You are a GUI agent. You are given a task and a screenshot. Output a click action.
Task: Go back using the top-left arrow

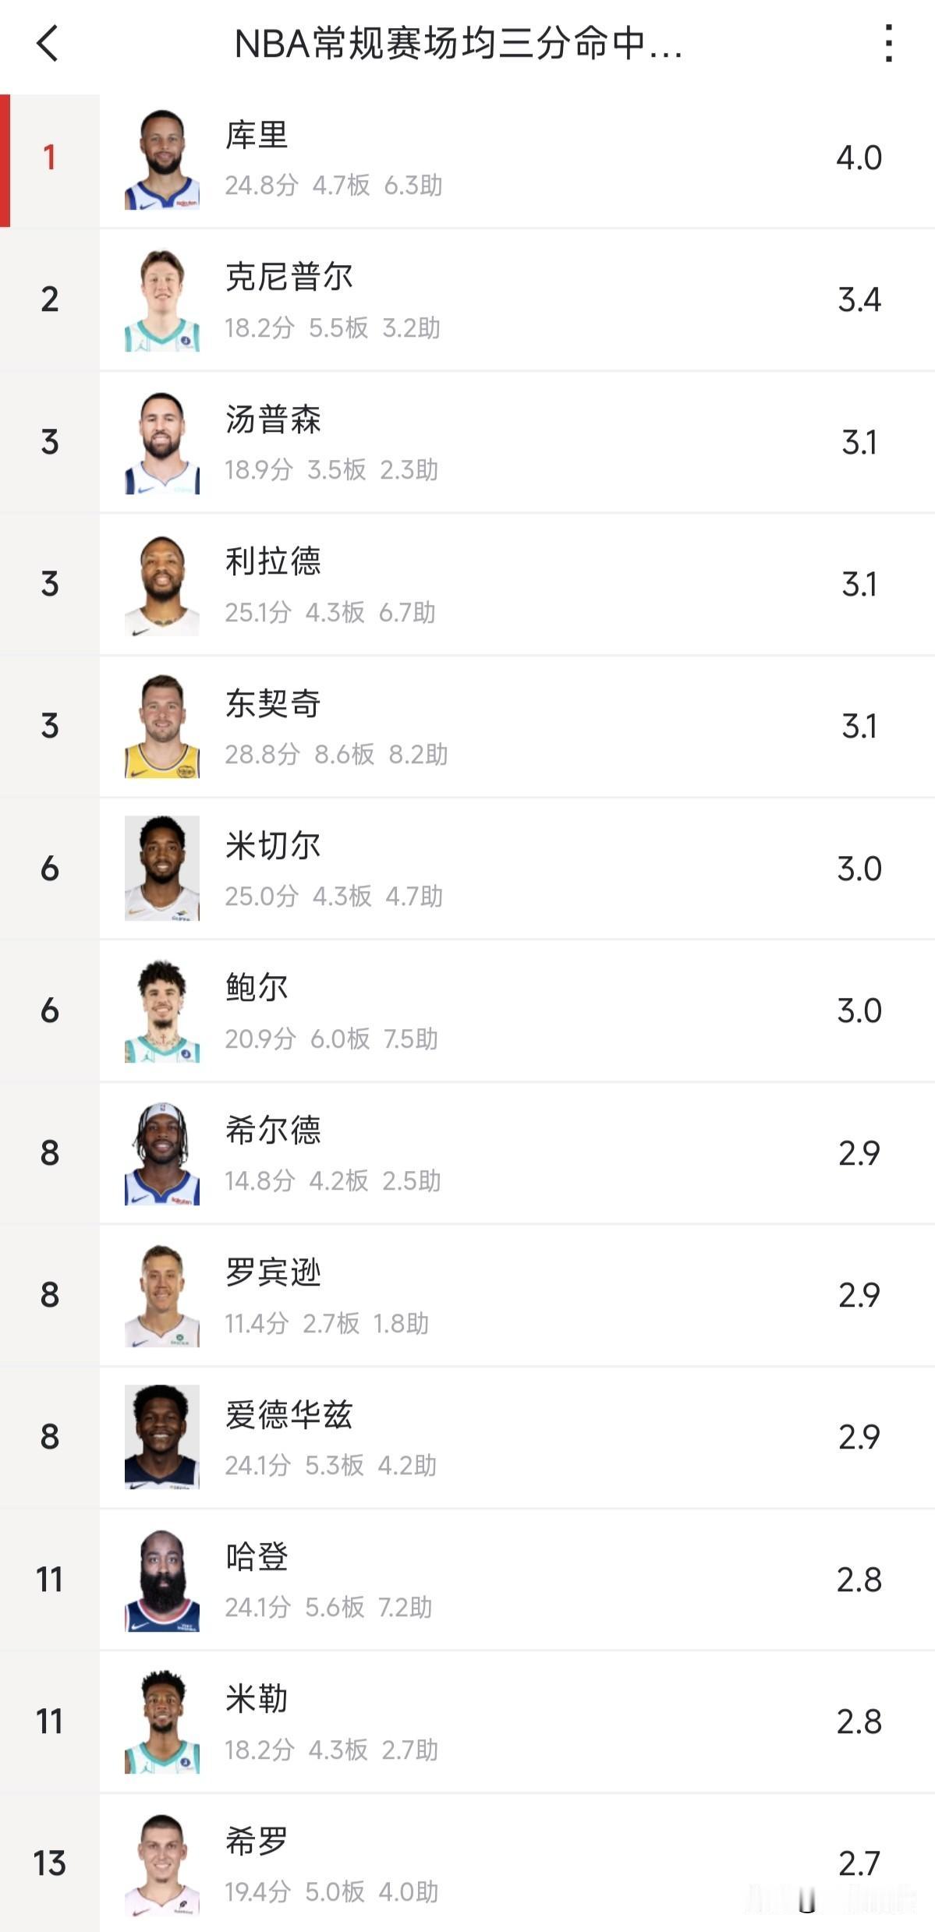coord(48,43)
